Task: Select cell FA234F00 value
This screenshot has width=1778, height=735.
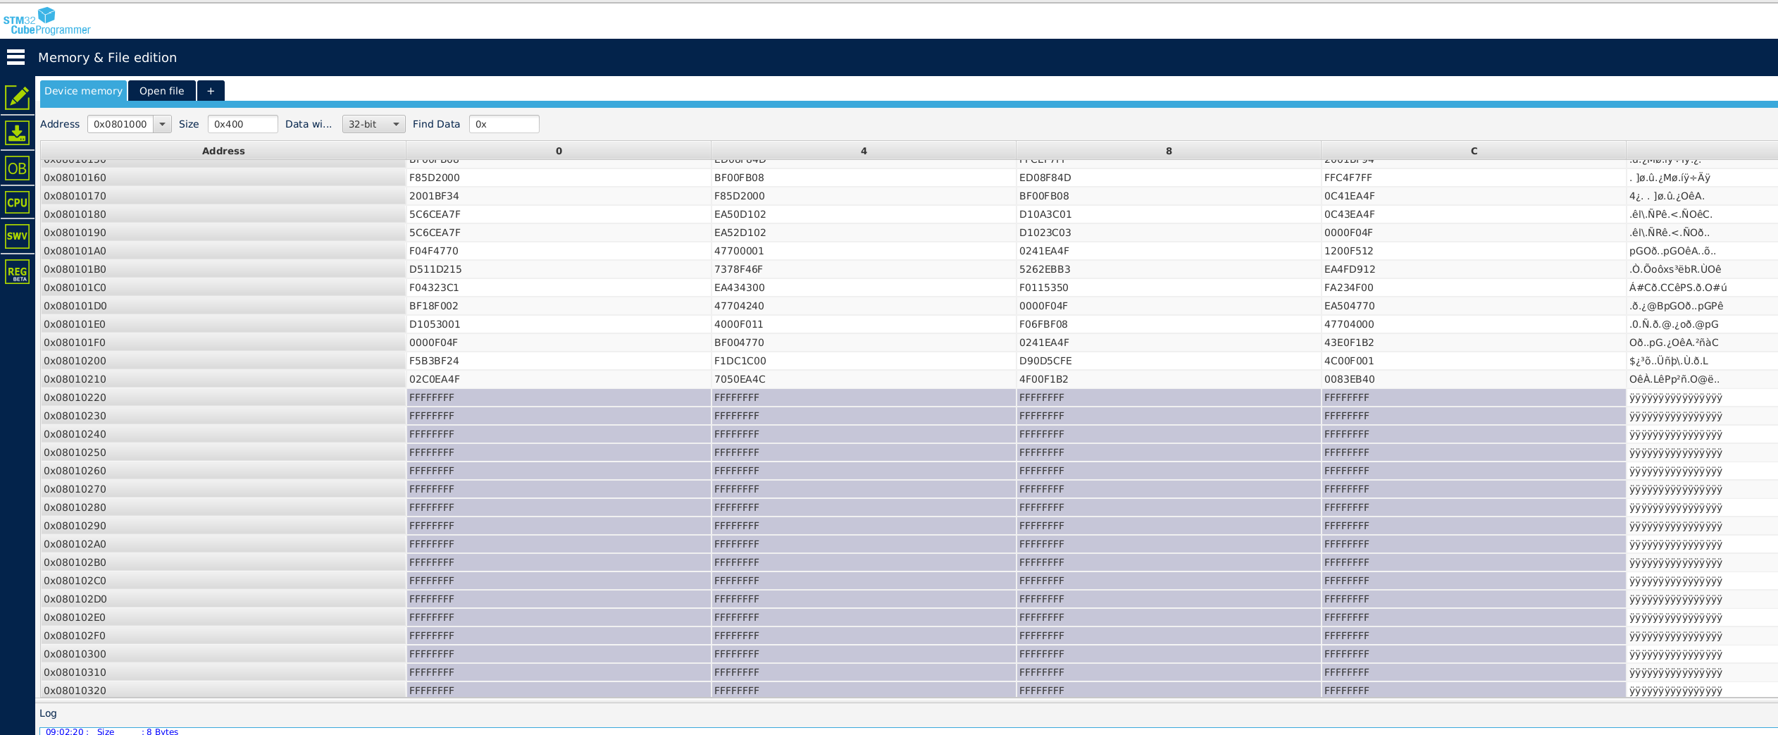Action: coord(1474,288)
